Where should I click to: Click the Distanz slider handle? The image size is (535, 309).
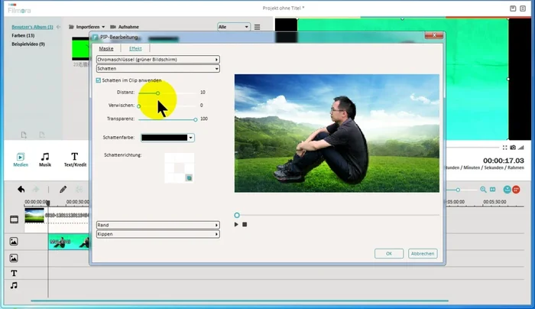pos(158,93)
